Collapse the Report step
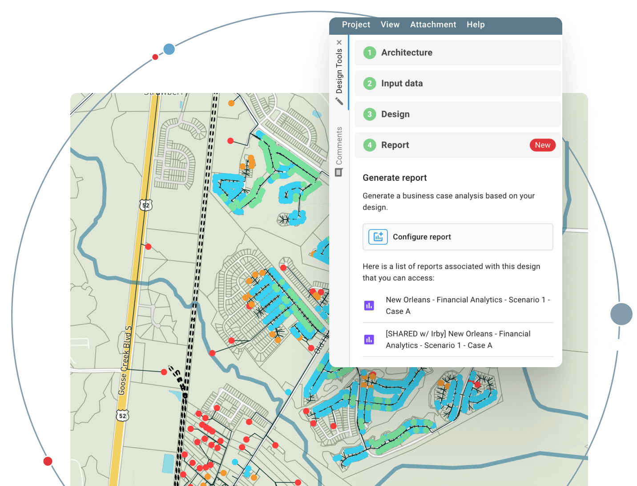637x486 pixels. coord(458,145)
